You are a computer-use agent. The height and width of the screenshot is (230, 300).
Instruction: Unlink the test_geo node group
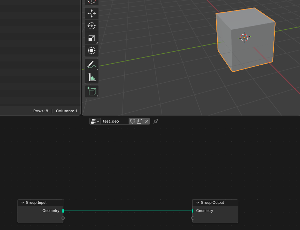147,121
